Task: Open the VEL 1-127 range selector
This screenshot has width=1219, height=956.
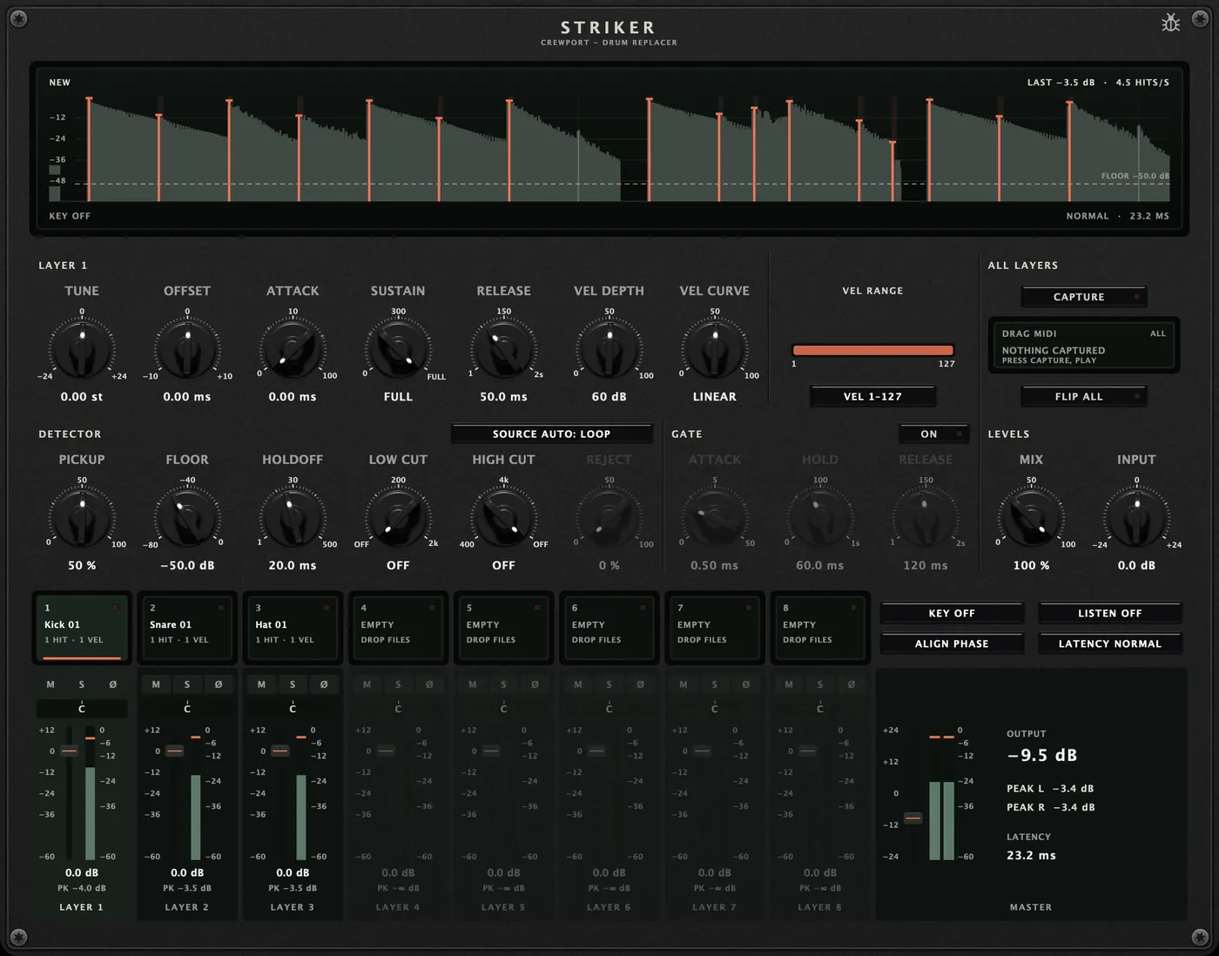Action: coord(872,396)
